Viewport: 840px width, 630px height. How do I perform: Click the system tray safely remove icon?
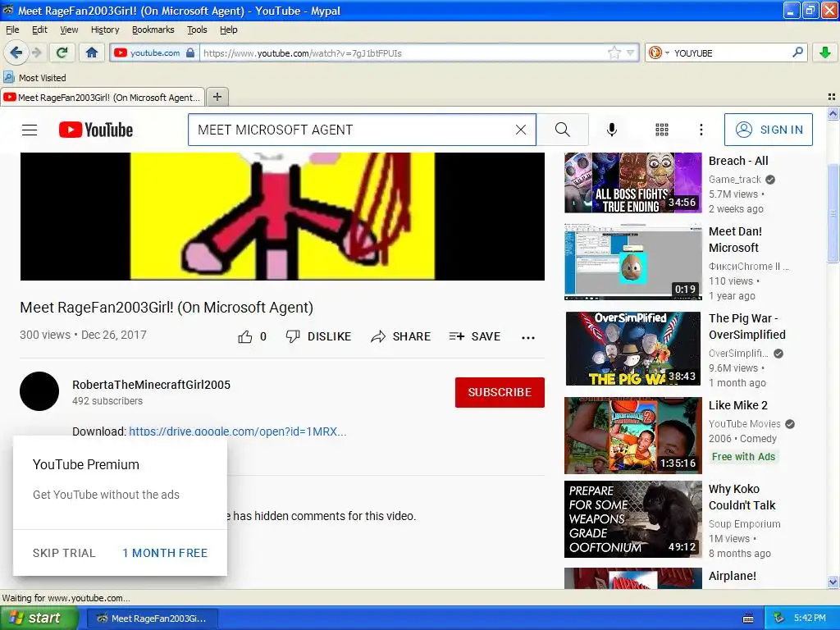779,619
